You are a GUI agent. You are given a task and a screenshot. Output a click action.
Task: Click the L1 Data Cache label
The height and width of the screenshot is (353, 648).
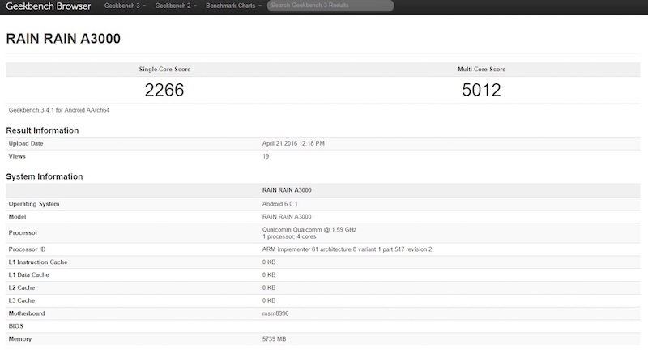29,275
